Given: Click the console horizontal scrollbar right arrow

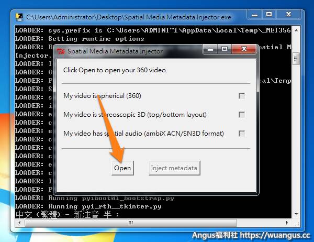Looking at the screenshot, I should point(287,223).
